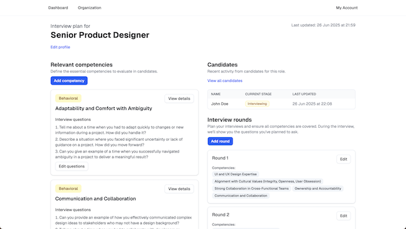Screen dimensions: 406x229
Task: Click the Relevant competencies heading
Action: (x=82, y=65)
